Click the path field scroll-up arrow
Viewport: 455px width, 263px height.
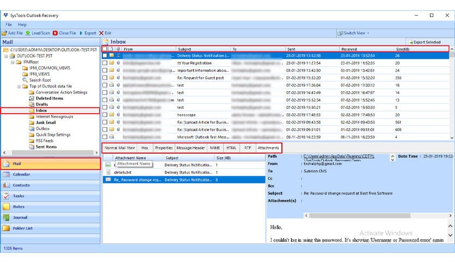point(392,156)
